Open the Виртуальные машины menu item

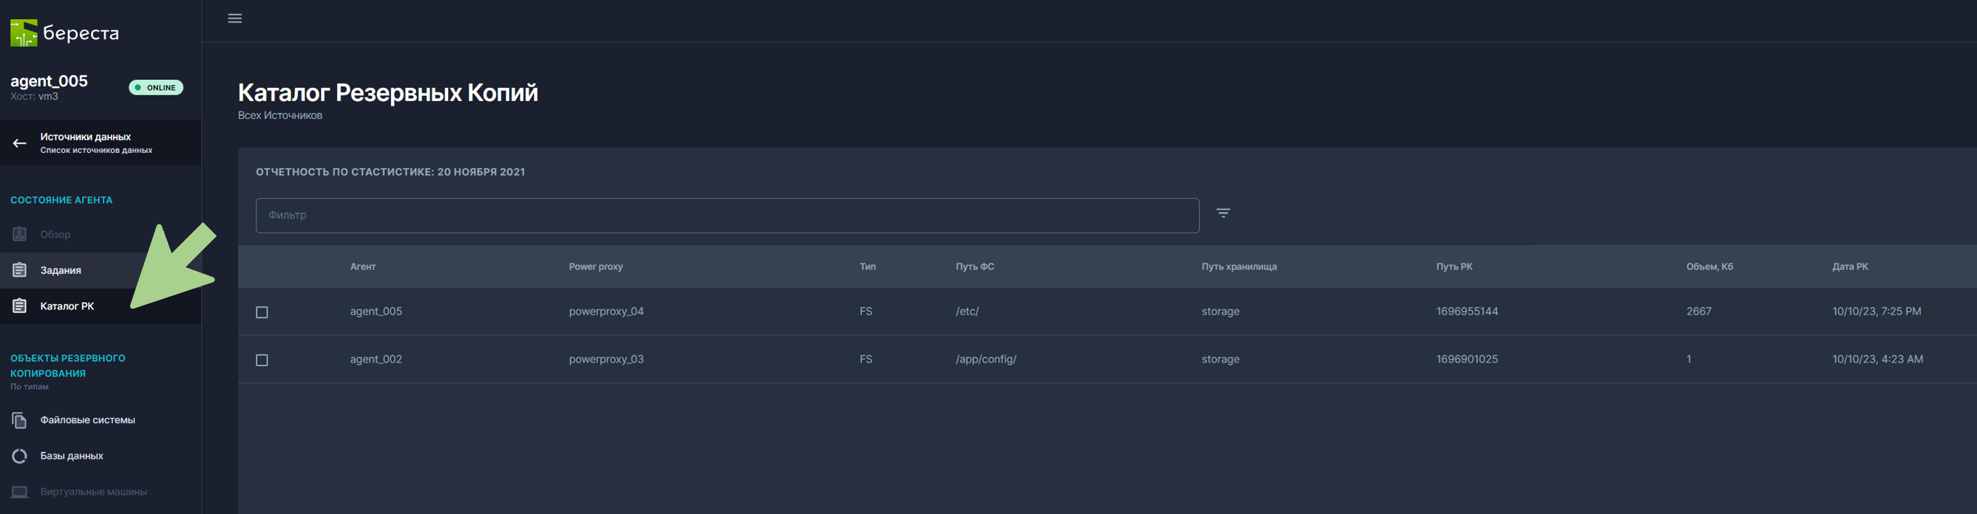(93, 492)
